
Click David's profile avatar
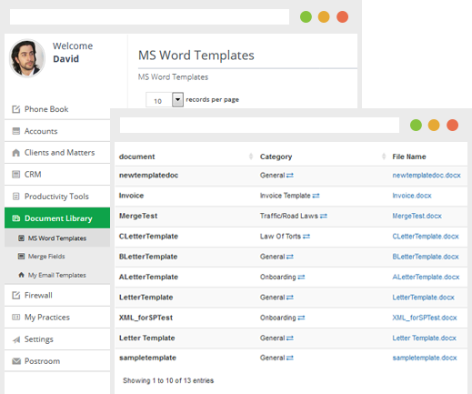[27, 58]
